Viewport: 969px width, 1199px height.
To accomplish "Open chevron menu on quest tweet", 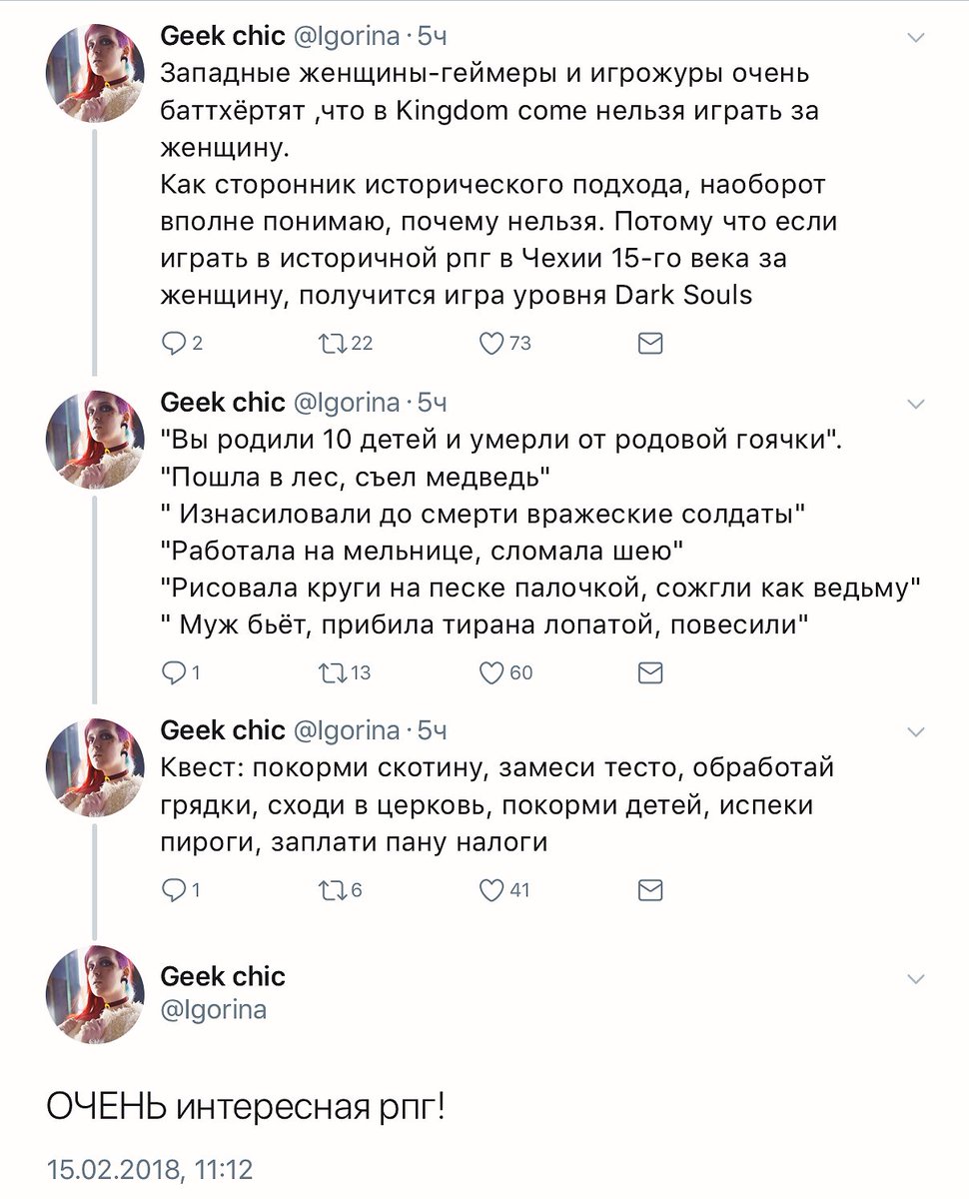I will click(914, 732).
